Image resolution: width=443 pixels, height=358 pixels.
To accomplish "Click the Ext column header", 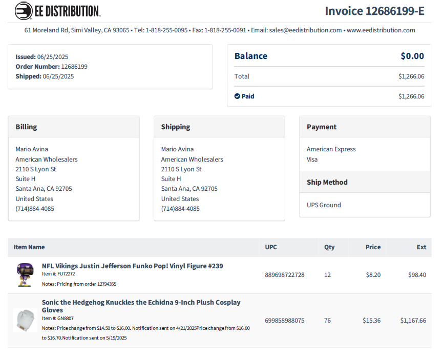I will click(421, 247).
